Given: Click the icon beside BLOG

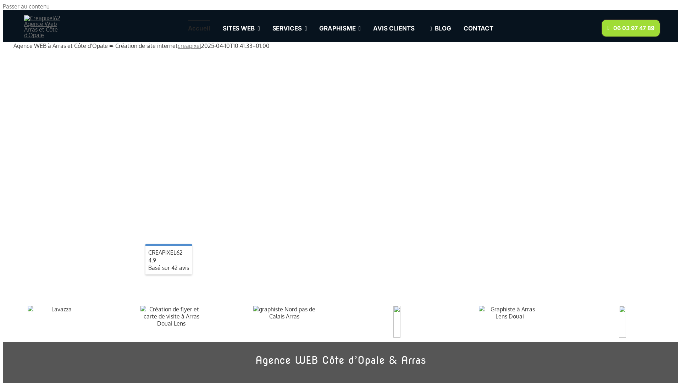Looking at the screenshot, I should 431,28.
